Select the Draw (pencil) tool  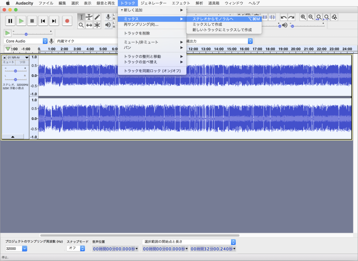(x=97, y=17)
